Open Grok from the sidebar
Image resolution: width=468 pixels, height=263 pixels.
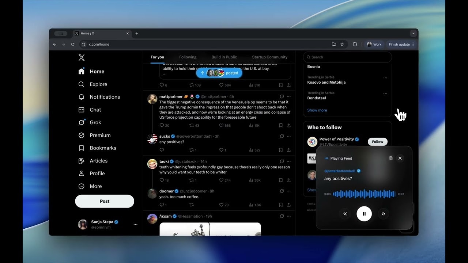90,123
